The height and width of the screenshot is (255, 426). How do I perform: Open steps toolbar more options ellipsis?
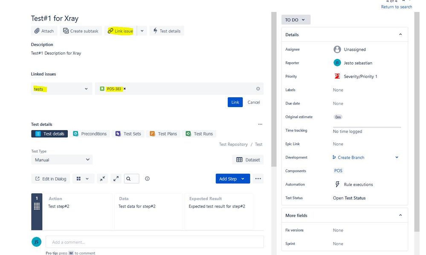click(258, 179)
